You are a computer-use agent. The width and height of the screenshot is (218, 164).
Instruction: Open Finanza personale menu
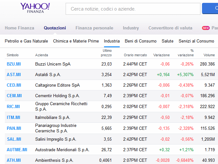[x=94, y=28]
